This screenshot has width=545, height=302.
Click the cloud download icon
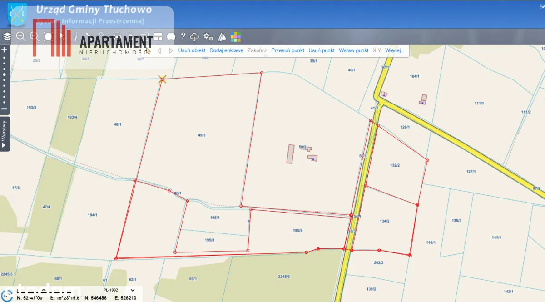tap(195, 37)
